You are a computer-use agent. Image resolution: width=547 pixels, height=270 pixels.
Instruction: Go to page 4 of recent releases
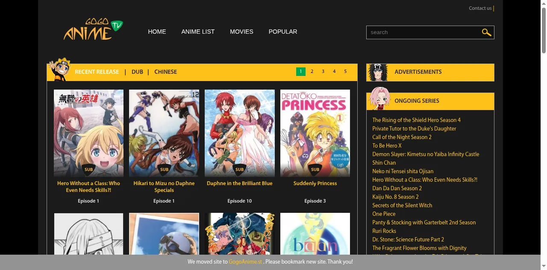[x=334, y=72]
